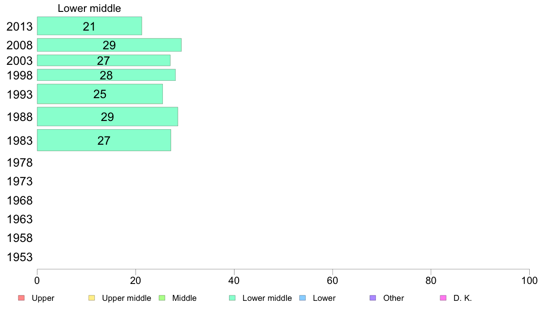Screen dimensions: 542x336
Task: Click the 2003 bar showing 27
Action: [104, 60]
